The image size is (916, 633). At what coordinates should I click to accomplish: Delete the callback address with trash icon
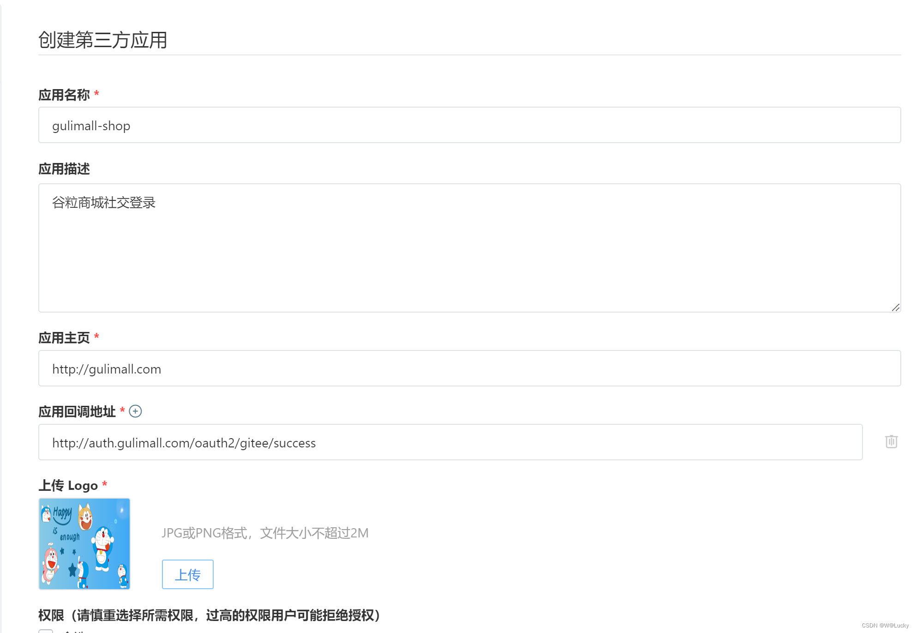(x=891, y=442)
